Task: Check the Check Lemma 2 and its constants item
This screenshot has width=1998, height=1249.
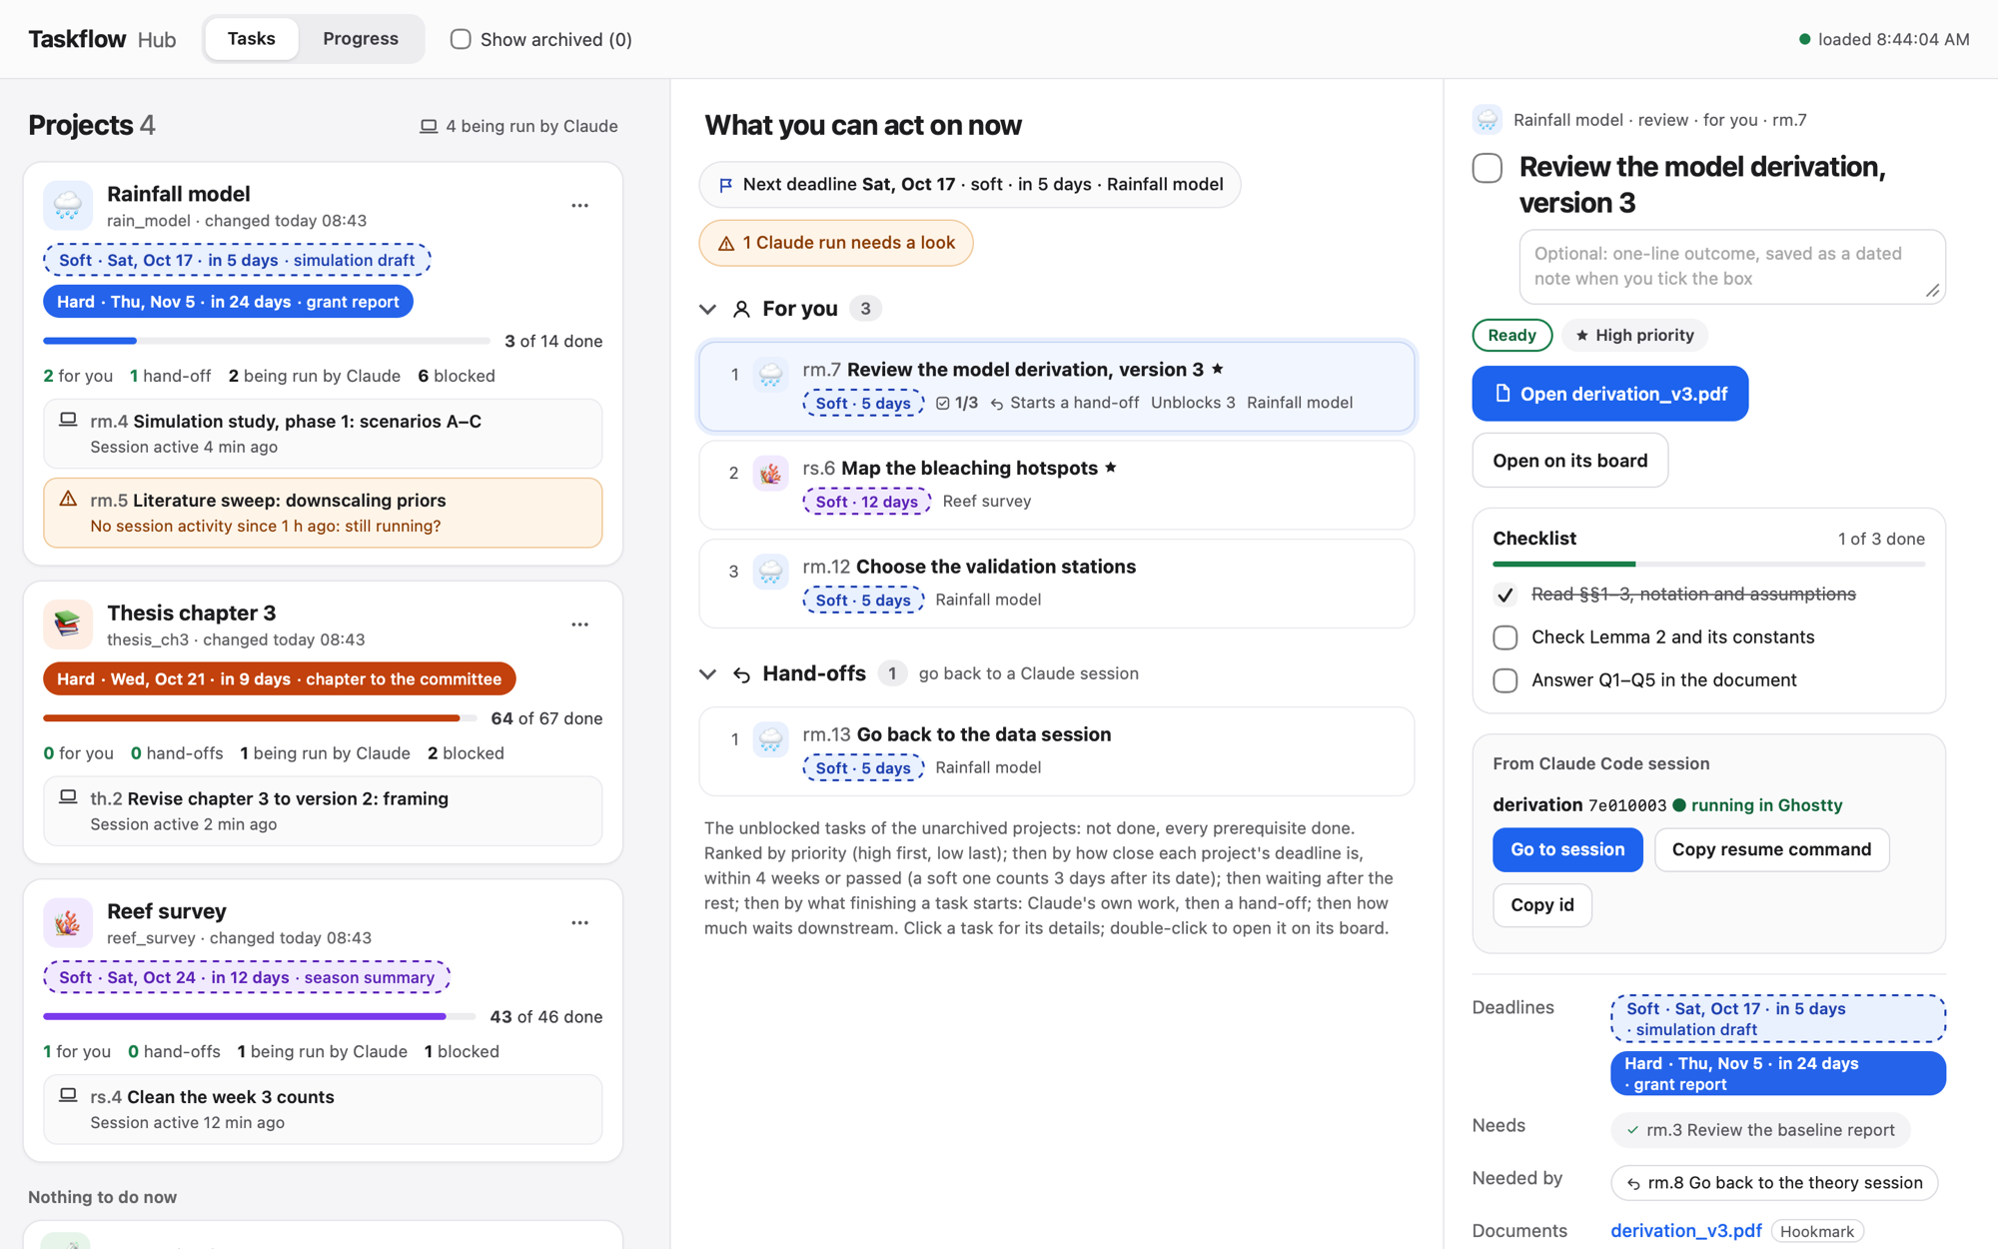Action: point(1505,637)
